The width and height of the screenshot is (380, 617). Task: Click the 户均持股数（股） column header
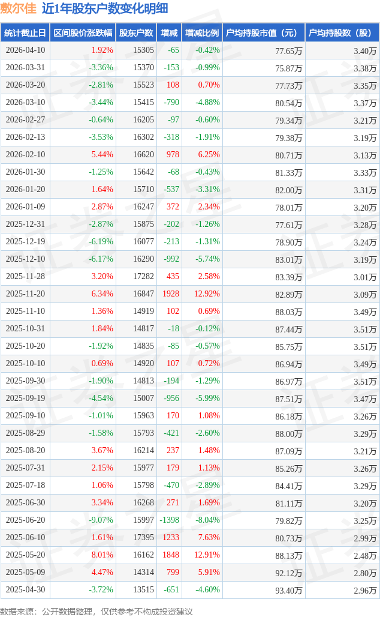click(342, 33)
